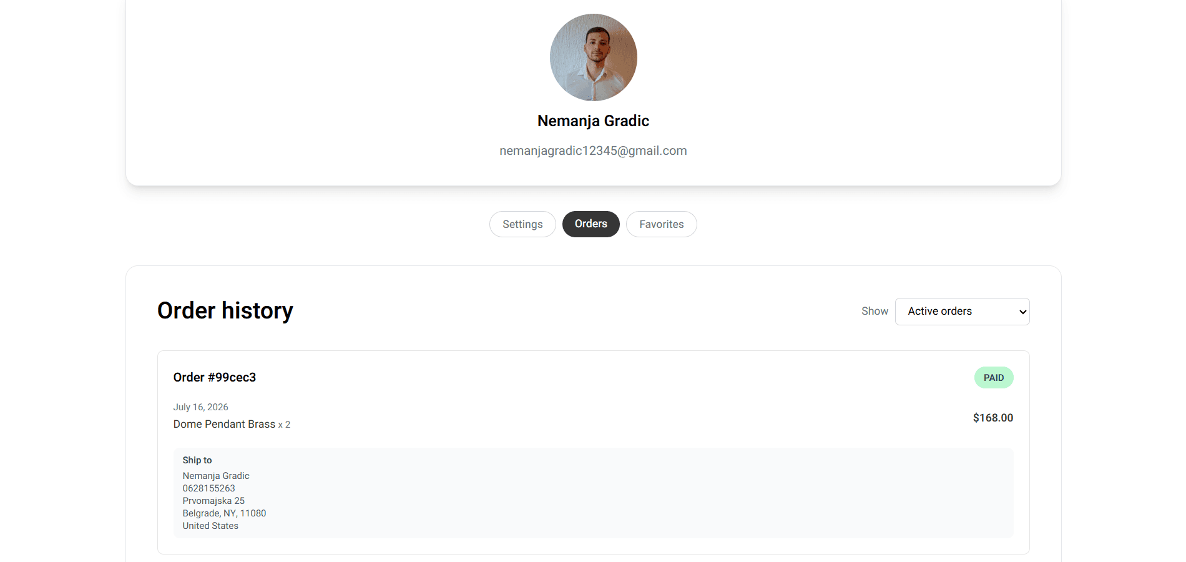This screenshot has width=1186, height=562.
Task: Switch to the Favorites tab
Action: pyautogui.click(x=661, y=224)
